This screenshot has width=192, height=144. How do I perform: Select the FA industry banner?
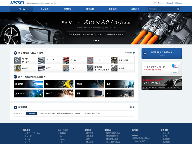tap(59, 84)
